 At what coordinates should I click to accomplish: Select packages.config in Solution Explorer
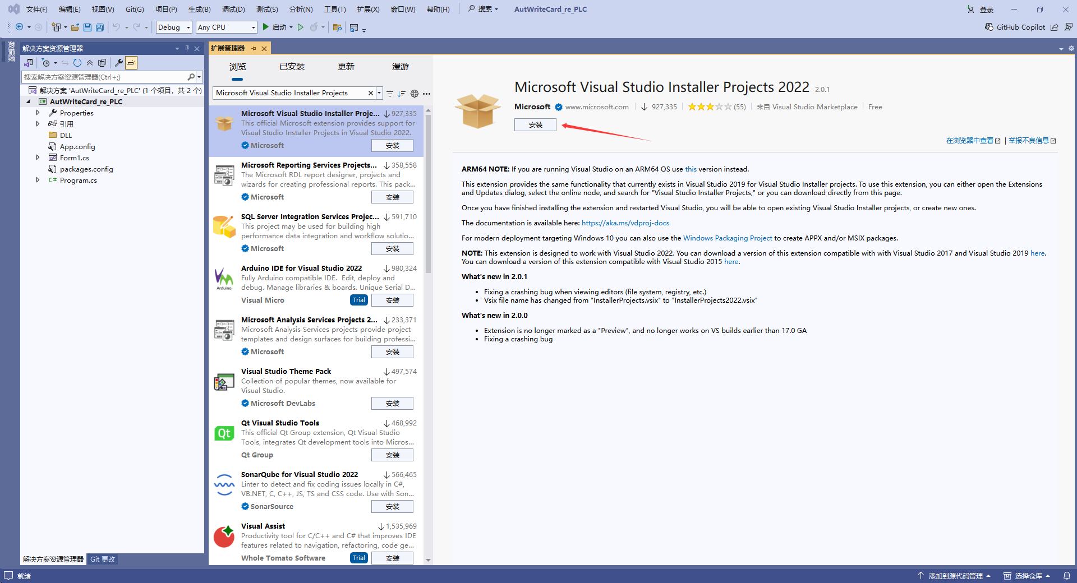point(86,169)
